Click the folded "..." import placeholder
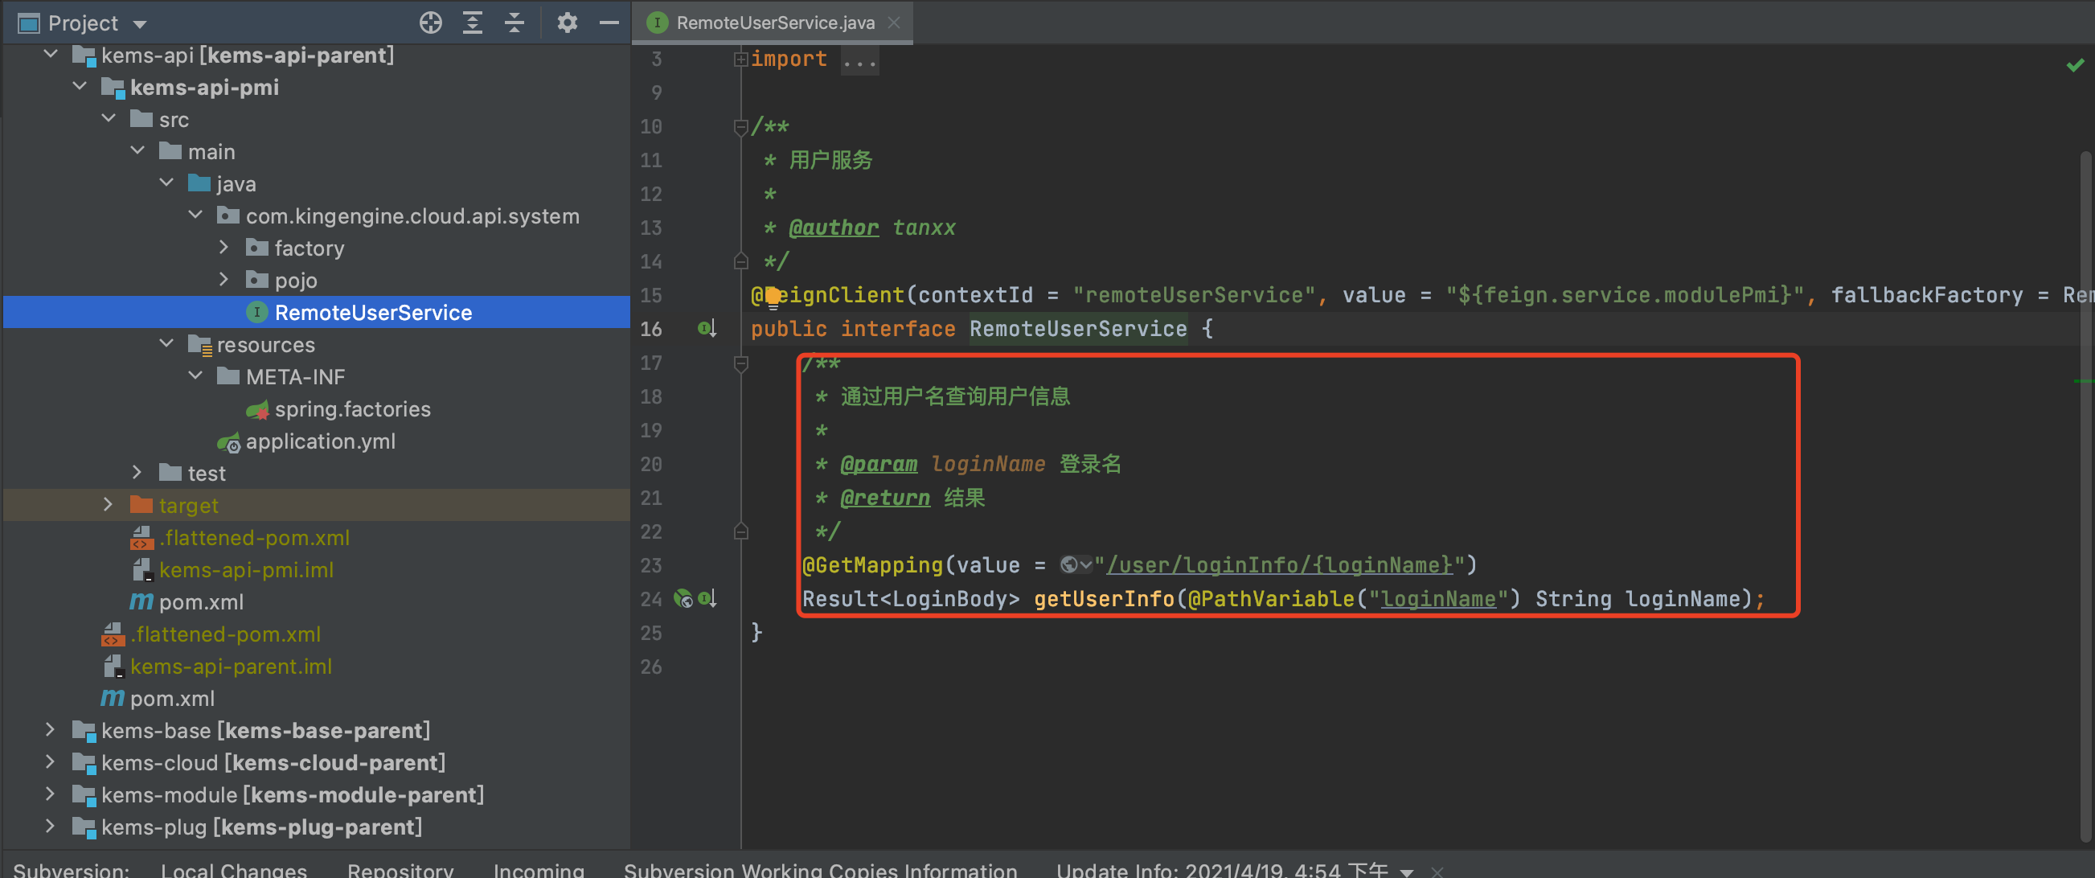The image size is (2095, 878). pos(859,60)
